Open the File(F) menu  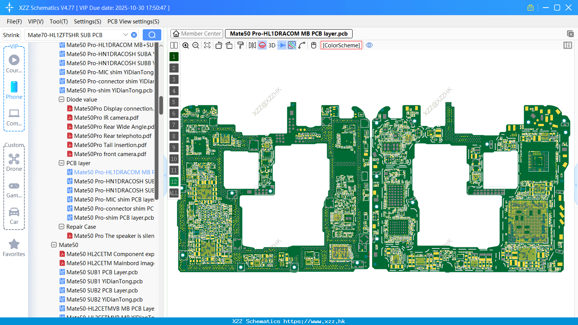(x=14, y=22)
